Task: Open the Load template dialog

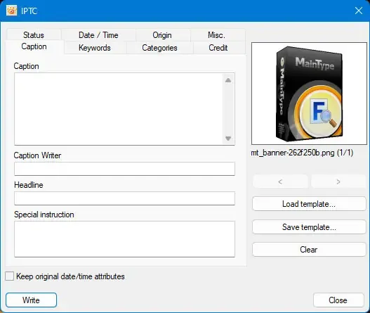Action: click(x=309, y=204)
